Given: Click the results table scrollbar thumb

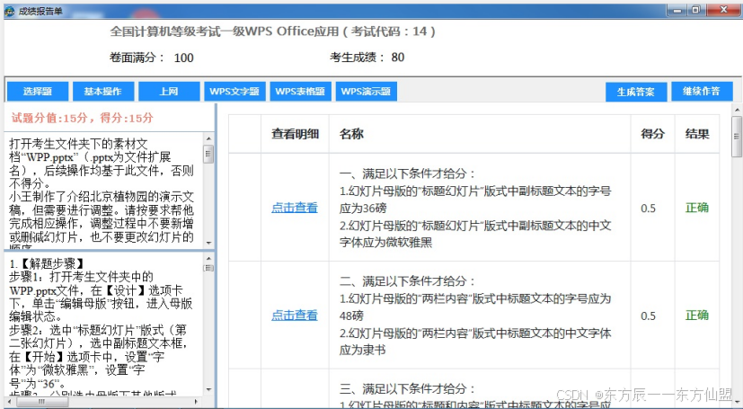Looking at the screenshot, I should [737, 137].
